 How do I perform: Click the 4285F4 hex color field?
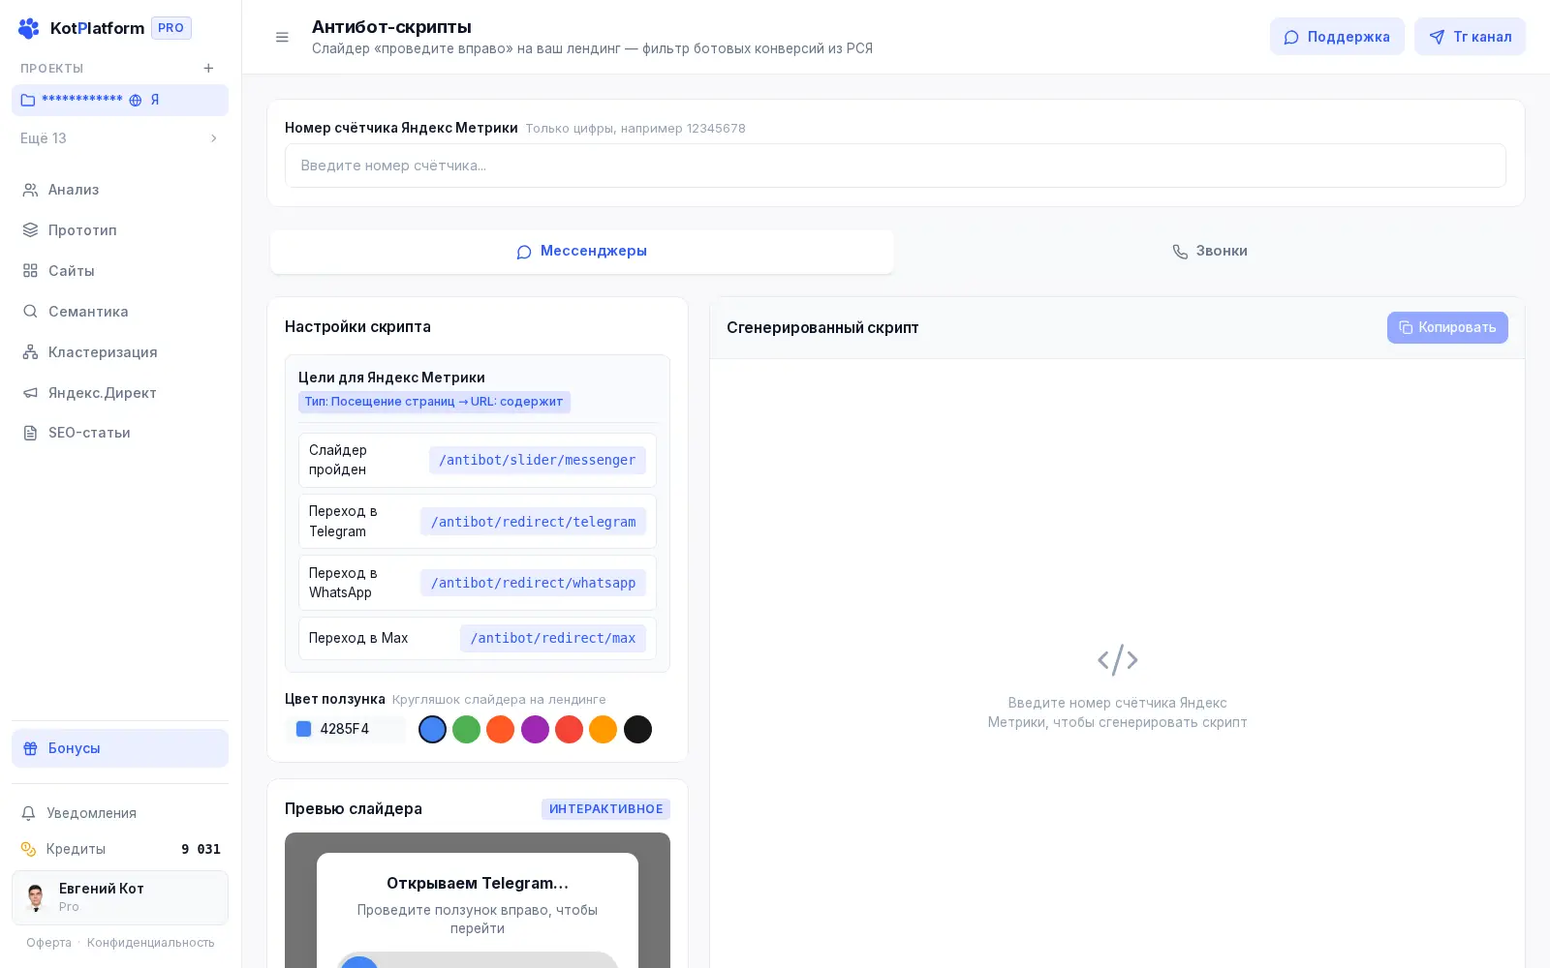coord(345,729)
